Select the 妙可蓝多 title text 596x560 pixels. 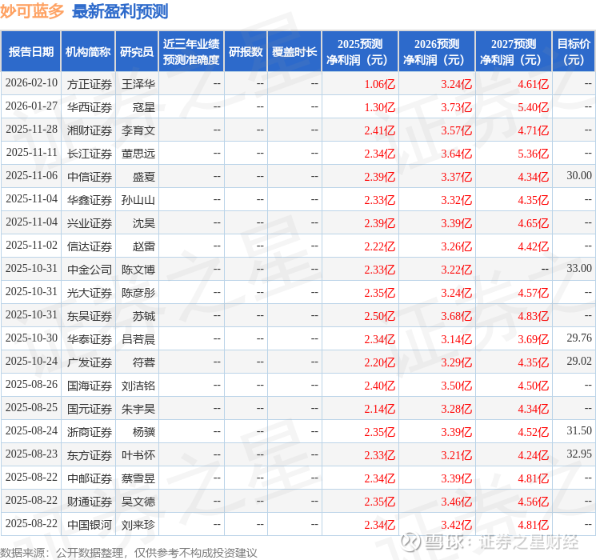(x=32, y=11)
